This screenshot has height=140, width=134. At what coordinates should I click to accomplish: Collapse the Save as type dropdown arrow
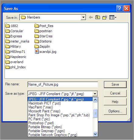coord(95,94)
